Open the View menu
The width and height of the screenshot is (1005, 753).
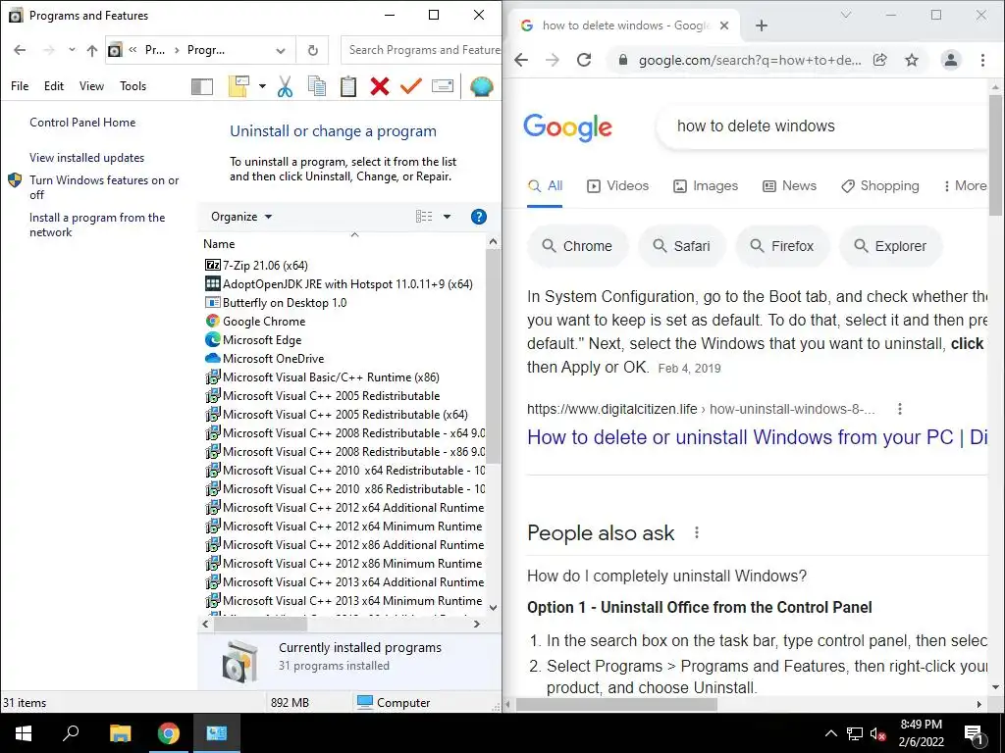pos(91,86)
